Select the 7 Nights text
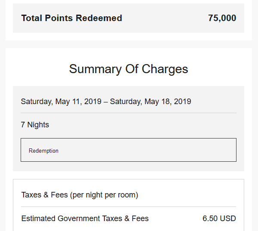258x231 pixels. pyautogui.click(x=35, y=125)
